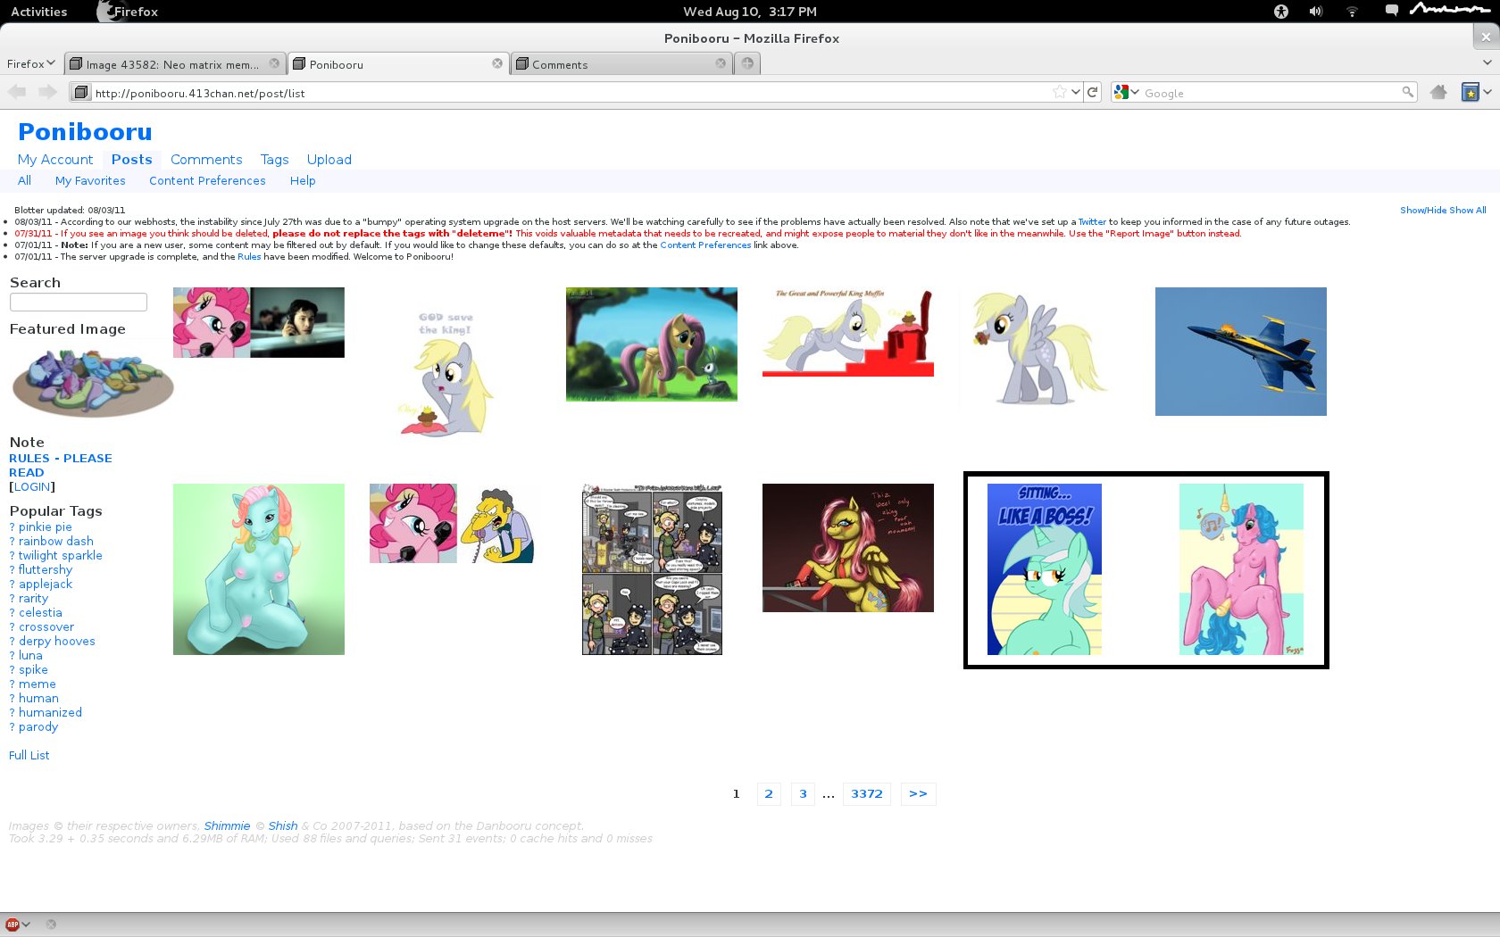Open the Firefox menu button dropdown
Image resolution: width=1500 pixels, height=937 pixels.
click(x=31, y=63)
